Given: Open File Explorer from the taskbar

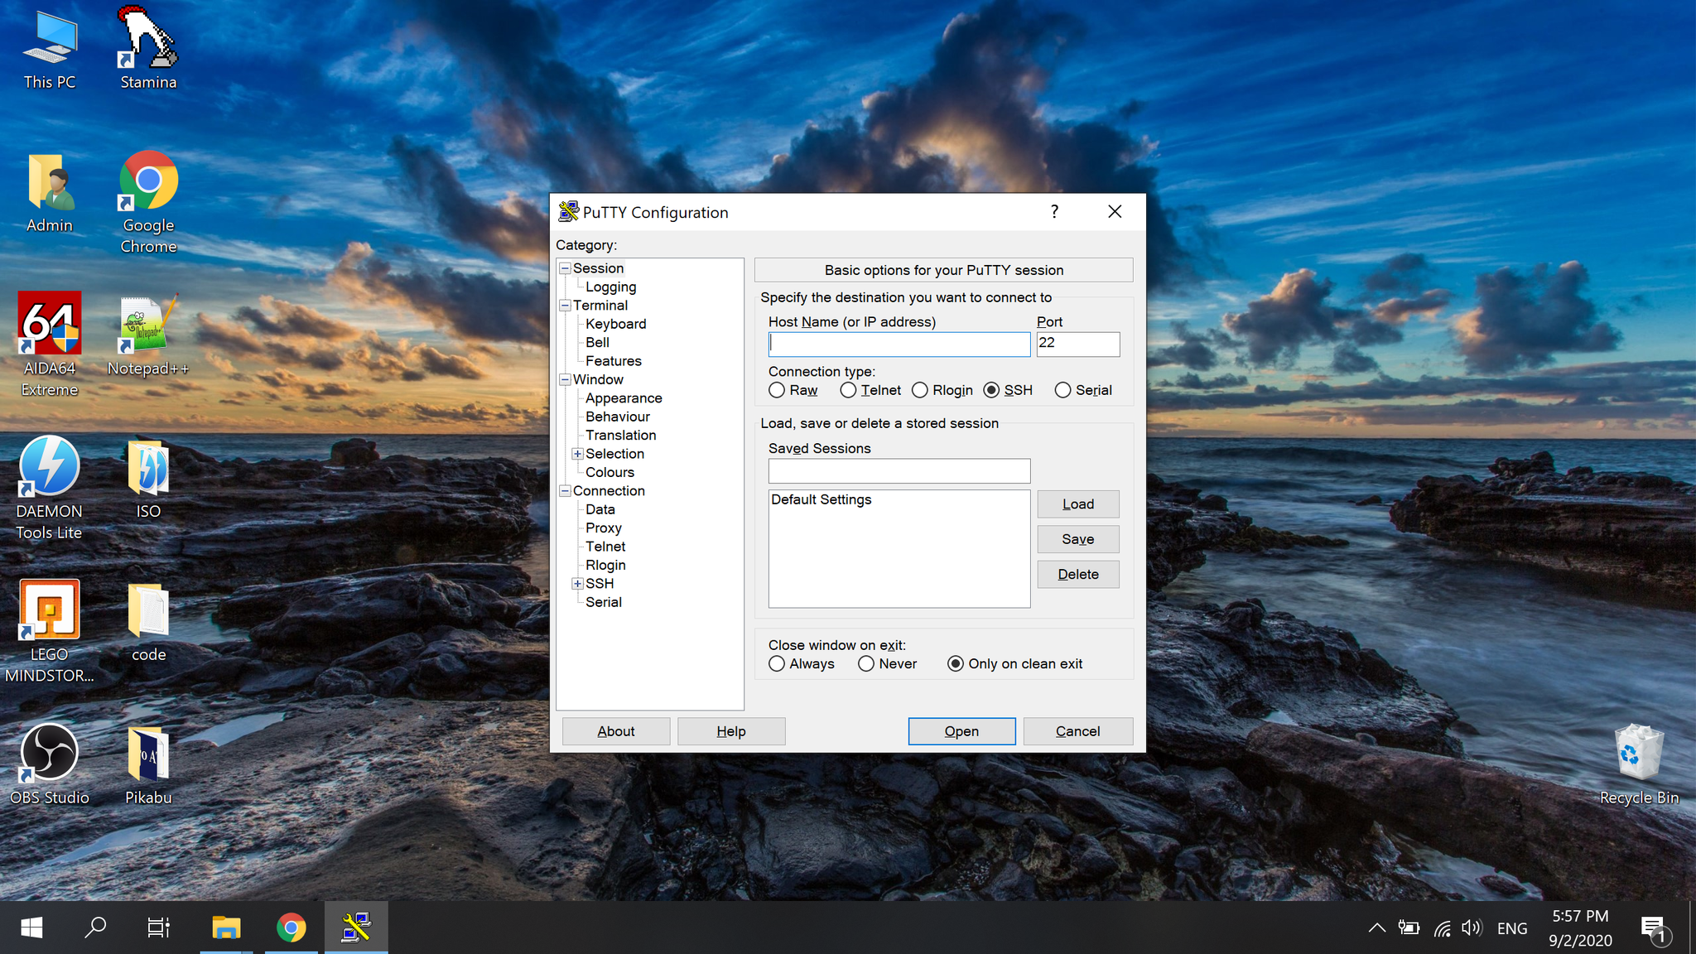Looking at the screenshot, I should point(226,927).
